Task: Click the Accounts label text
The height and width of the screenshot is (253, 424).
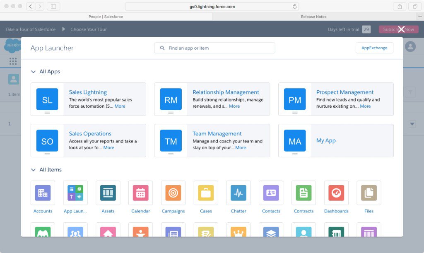Action: click(x=43, y=211)
